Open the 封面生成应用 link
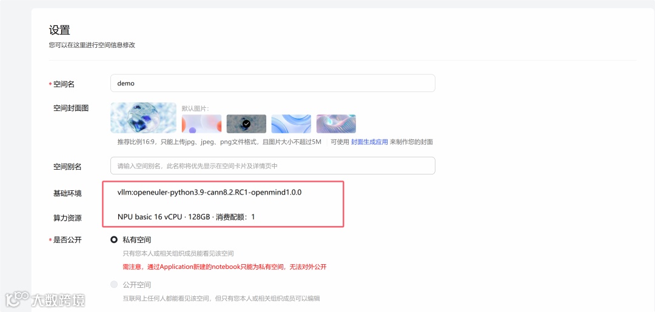Image resolution: width=655 pixels, height=312 pixels. [x=369, y=142]
